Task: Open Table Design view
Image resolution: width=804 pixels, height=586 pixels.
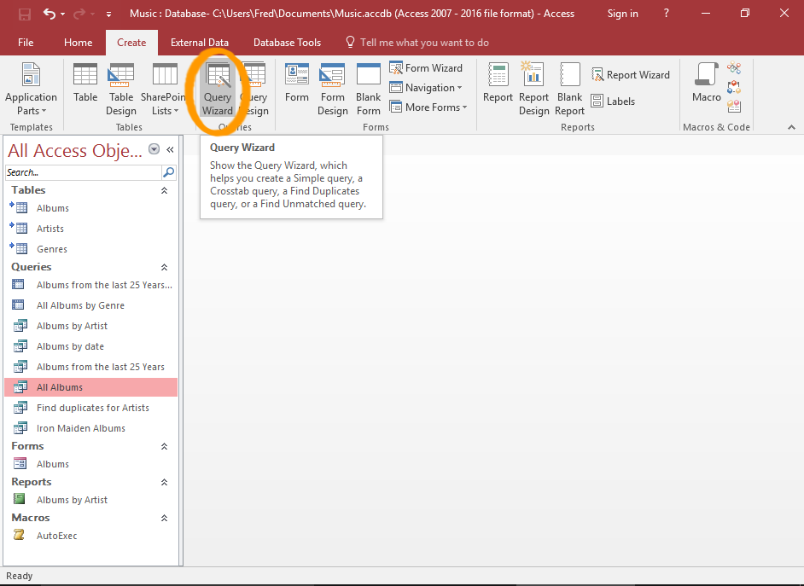Action: click(x=121, y=89)
